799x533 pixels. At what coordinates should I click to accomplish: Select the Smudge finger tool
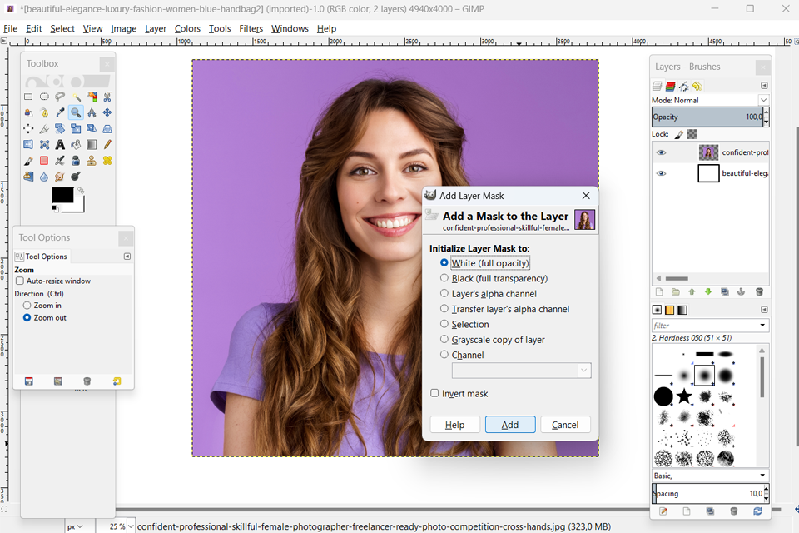[x=60, y=177]
